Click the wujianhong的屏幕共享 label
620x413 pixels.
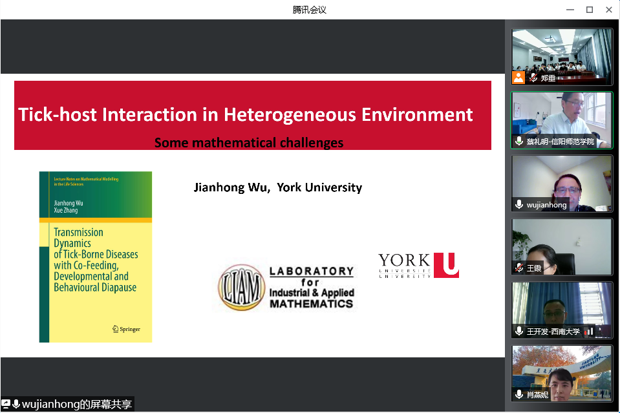click(x=76, y=404)
